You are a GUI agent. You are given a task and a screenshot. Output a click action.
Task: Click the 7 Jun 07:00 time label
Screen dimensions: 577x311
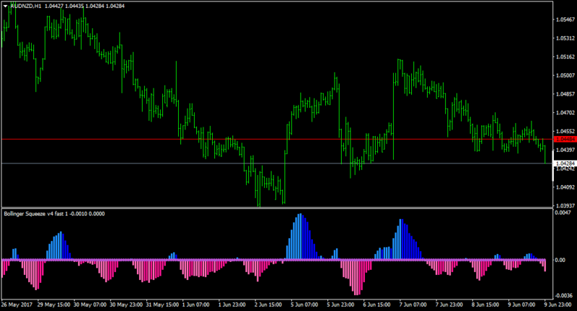click(x=413, y=305)
